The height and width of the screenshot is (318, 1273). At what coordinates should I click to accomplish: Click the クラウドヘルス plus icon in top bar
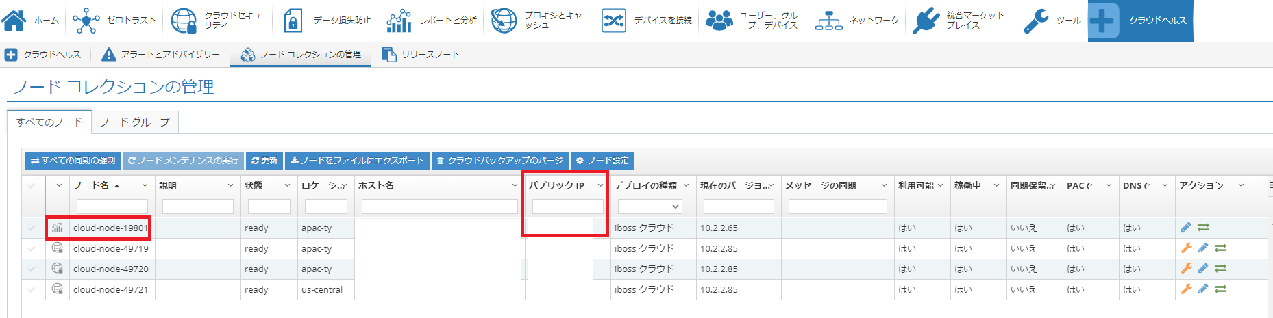click(x=1102, y=21)
